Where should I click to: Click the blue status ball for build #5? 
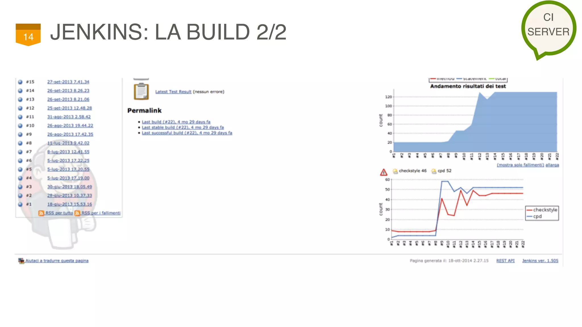pos(20,169)
